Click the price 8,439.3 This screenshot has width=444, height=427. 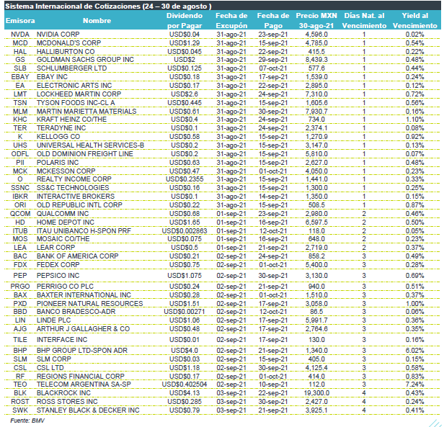(x=316, y=60)
